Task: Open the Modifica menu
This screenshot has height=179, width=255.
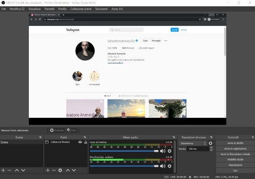Action: [x=17, y=9]
